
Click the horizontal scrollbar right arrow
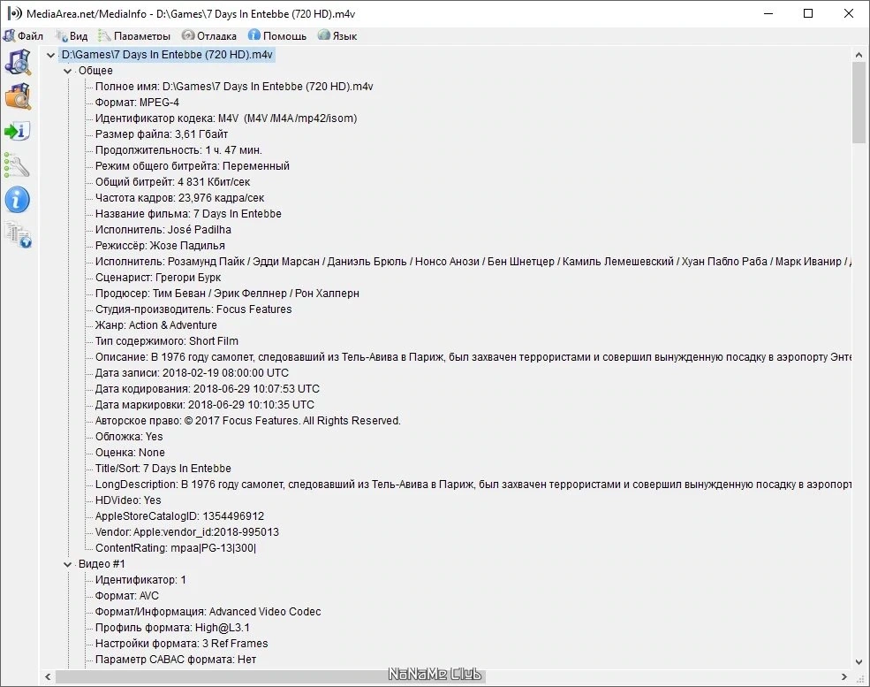(844, 677)
